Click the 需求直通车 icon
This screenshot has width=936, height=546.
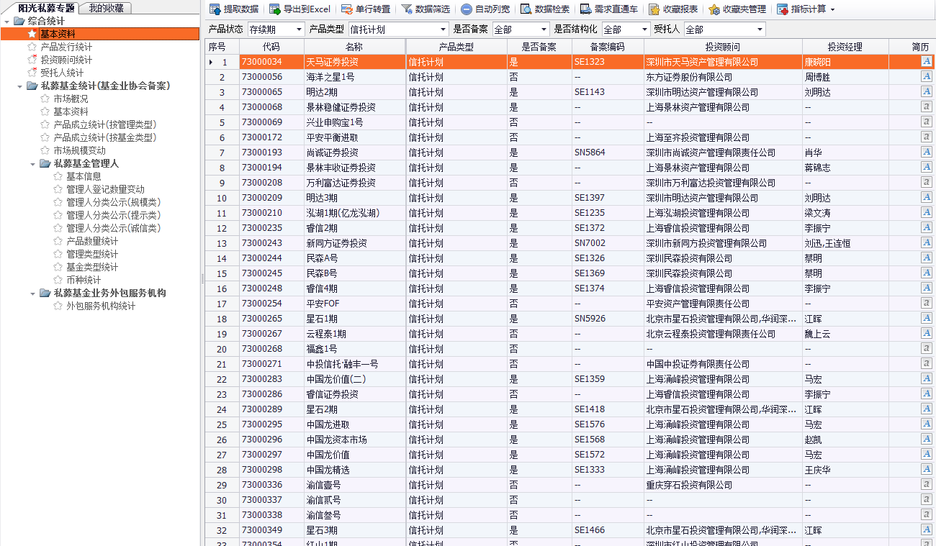(x=608, y=9)
